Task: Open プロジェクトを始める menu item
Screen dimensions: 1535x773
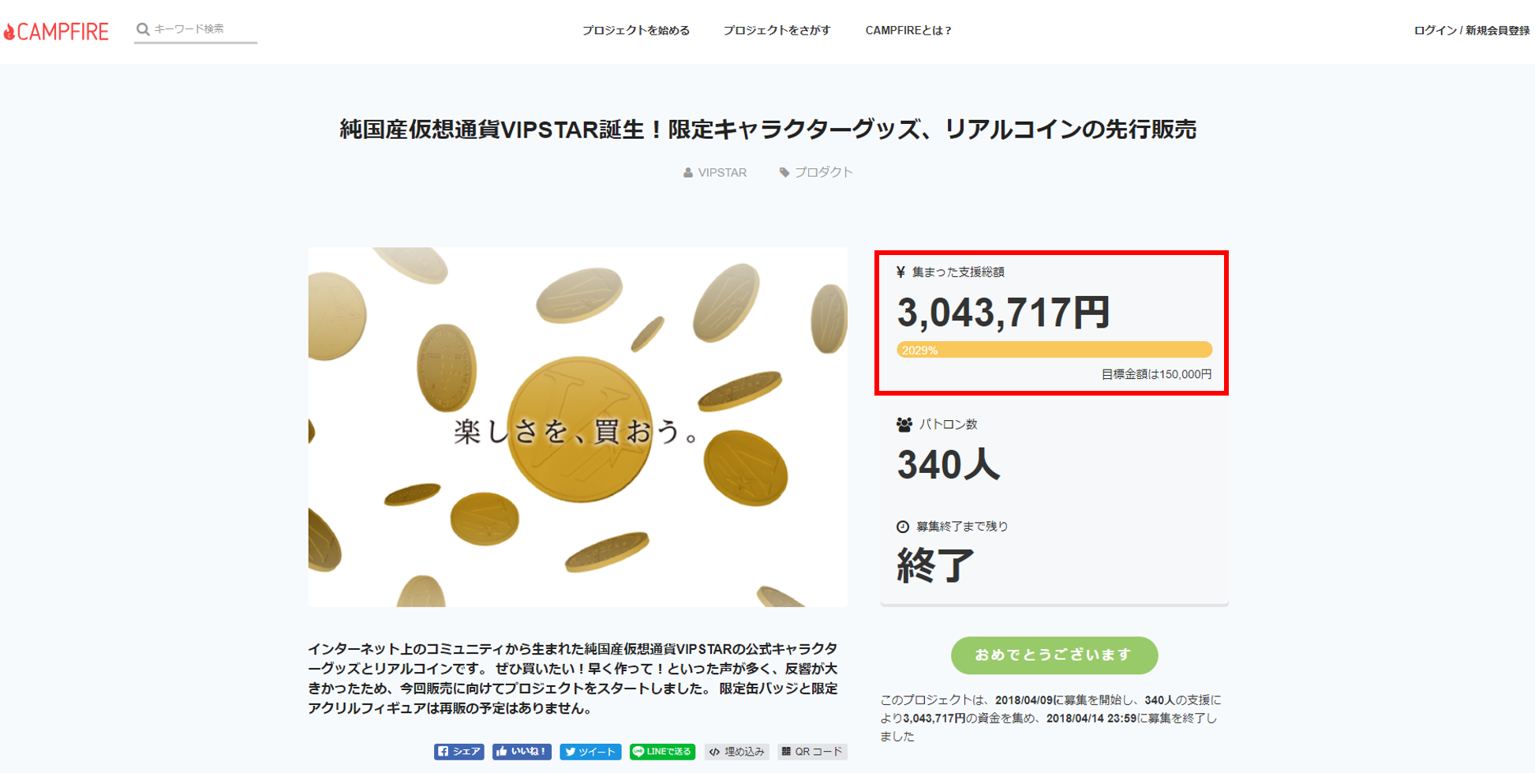Action: pyautogui.click(x=635, y=31)
